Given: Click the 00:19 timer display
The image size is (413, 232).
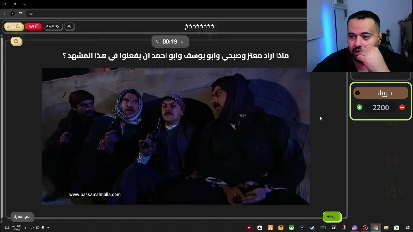Looking at the screenshot, I should (170, 41).
